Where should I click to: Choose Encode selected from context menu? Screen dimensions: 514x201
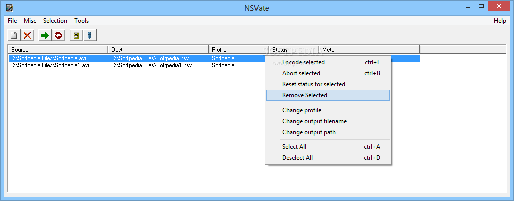pos(327,62)
